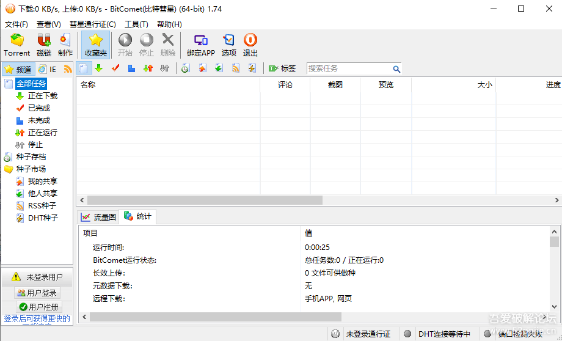Click 未登录通行证 in status bar
Viewport: 562px width, 341px height.
pyautogui.click(x=368, y=334)
